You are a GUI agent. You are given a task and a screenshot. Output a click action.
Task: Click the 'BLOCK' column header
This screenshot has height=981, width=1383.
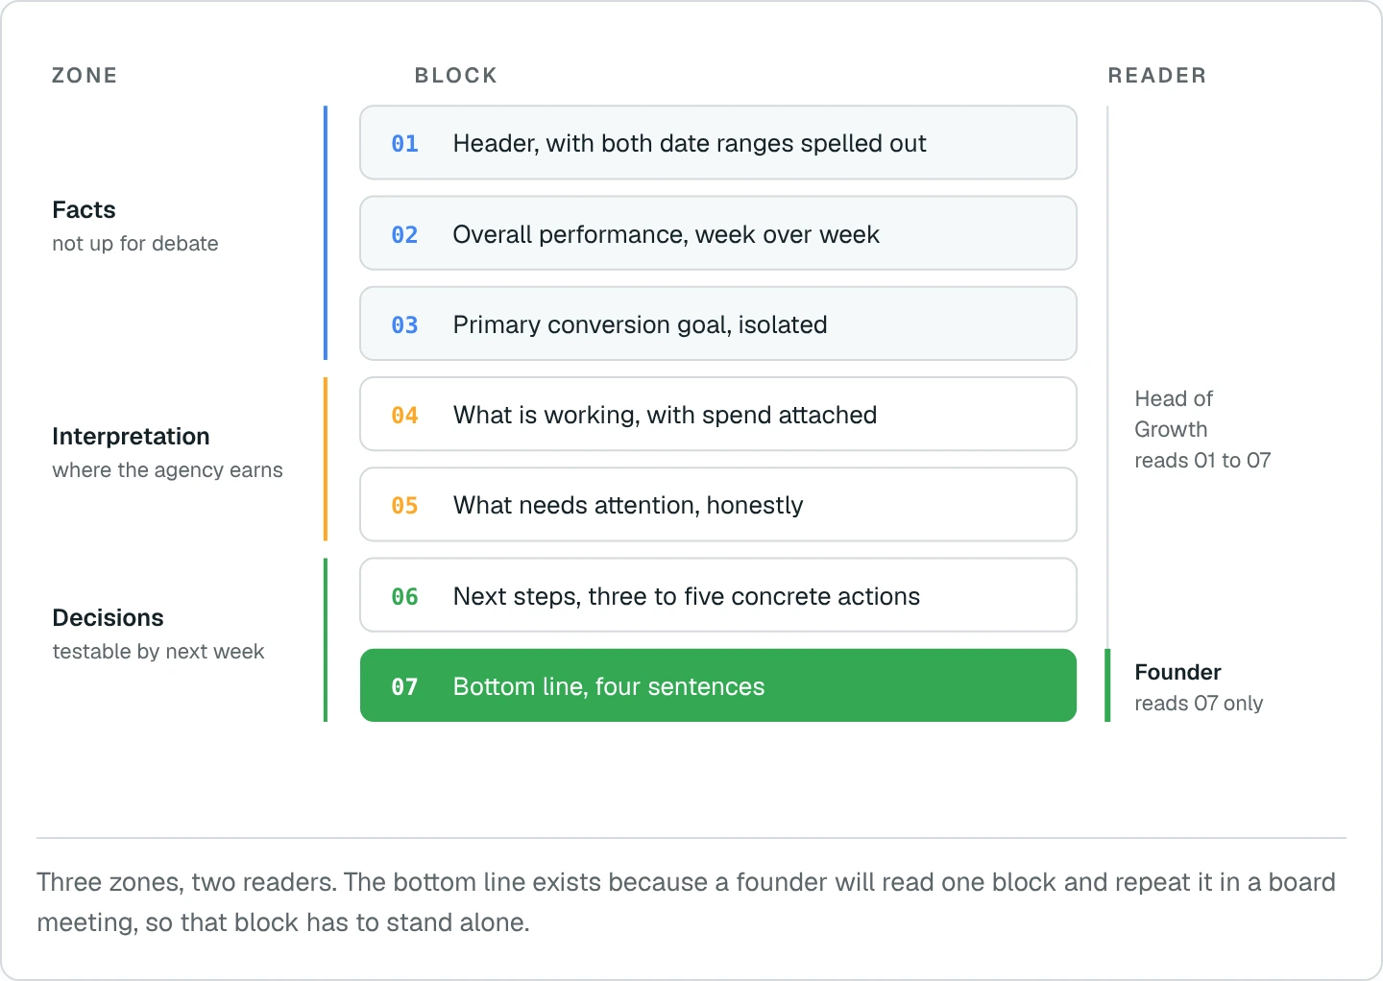pyautogui.click(x=456, y=76)
